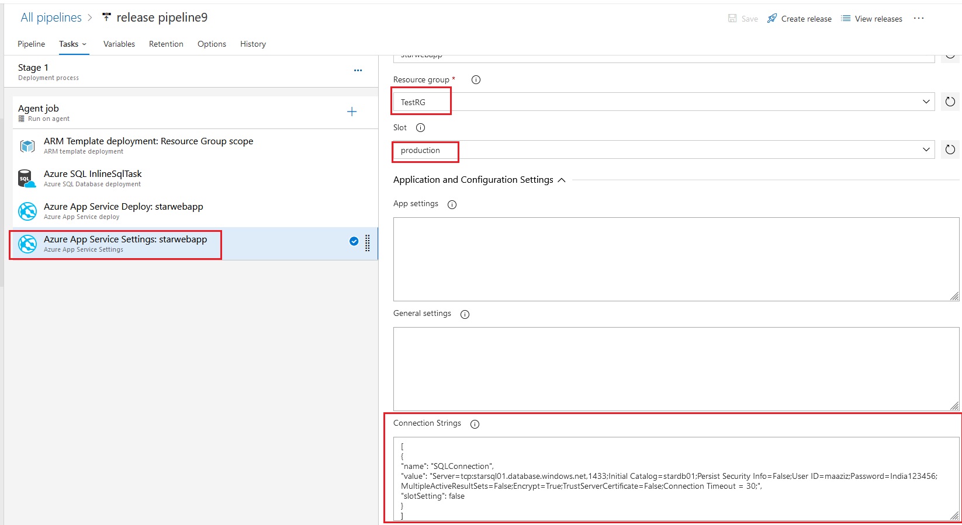Click the Resource group field label
The image size is (962, 525).
point(421,80)
